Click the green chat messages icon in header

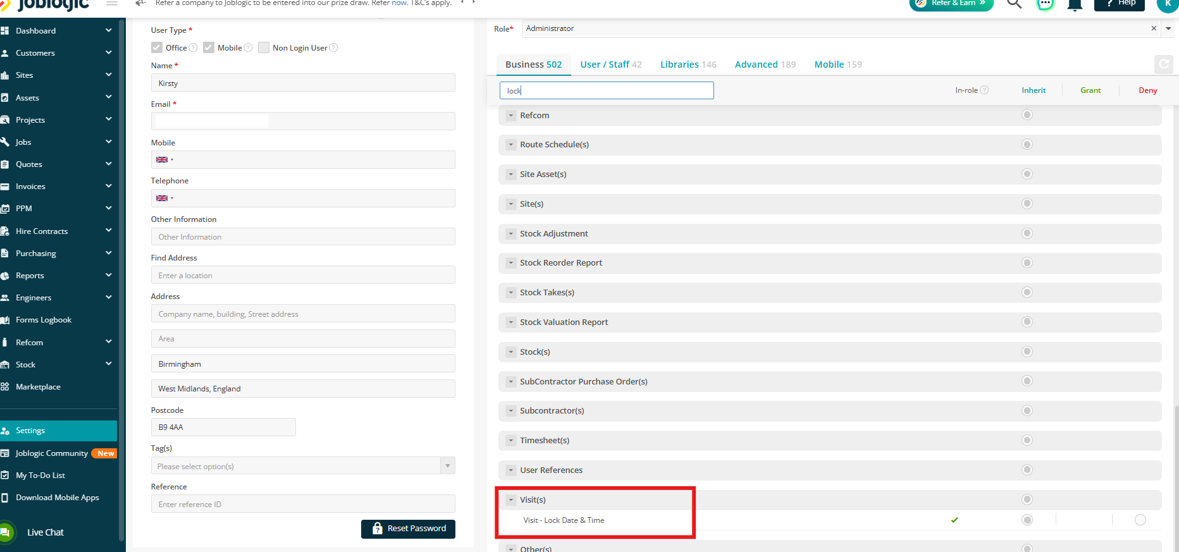[1046, 4]
